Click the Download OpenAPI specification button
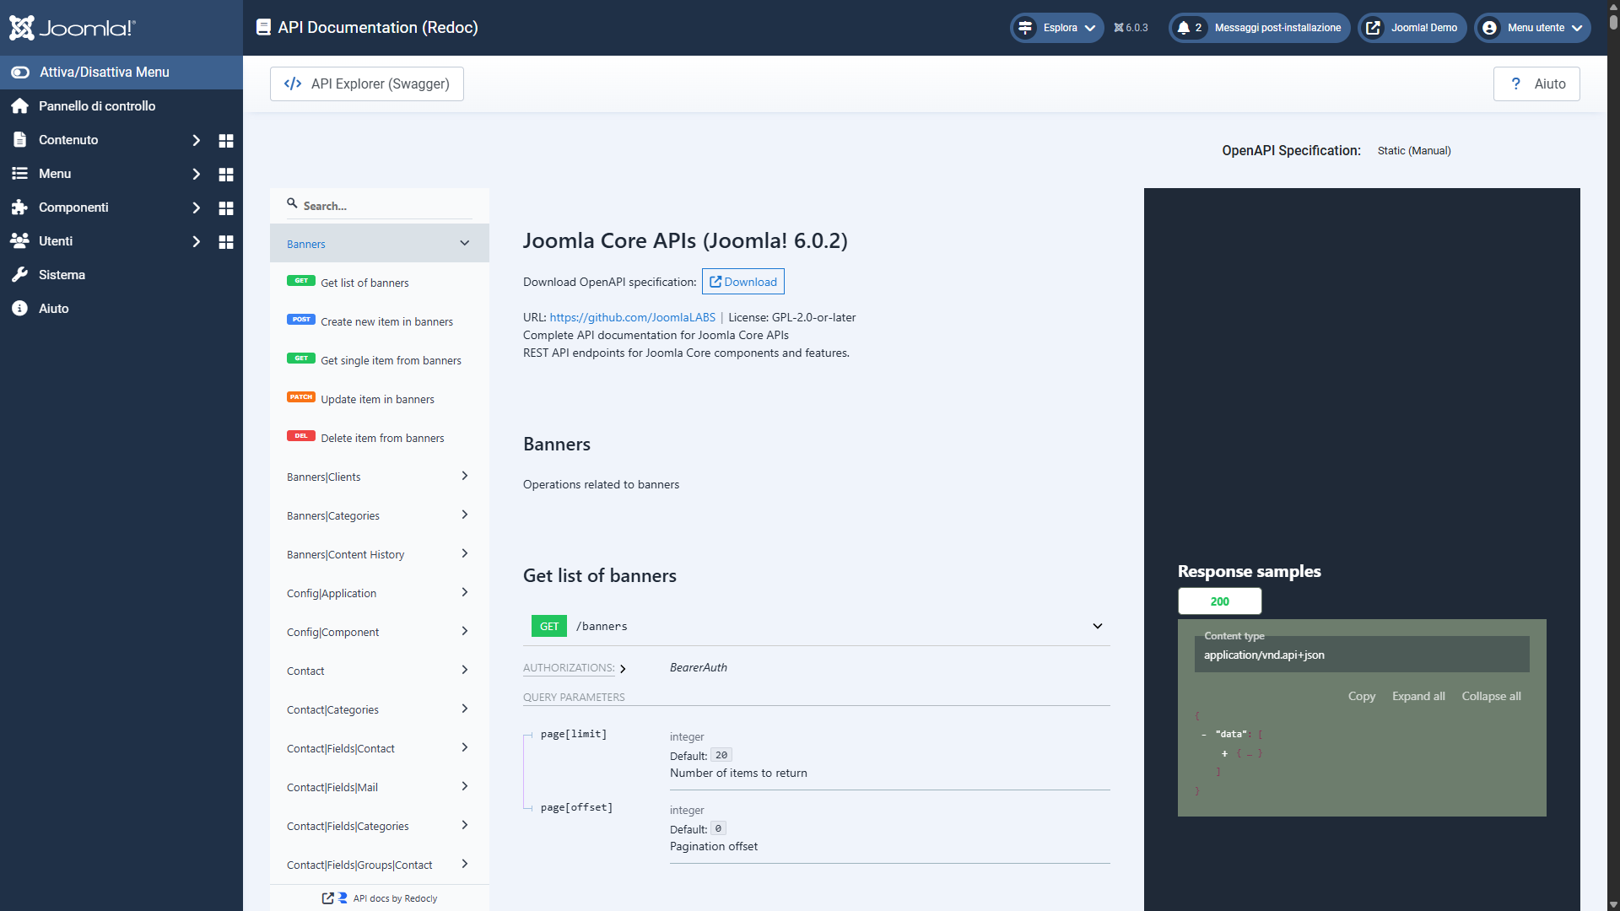 742,281
